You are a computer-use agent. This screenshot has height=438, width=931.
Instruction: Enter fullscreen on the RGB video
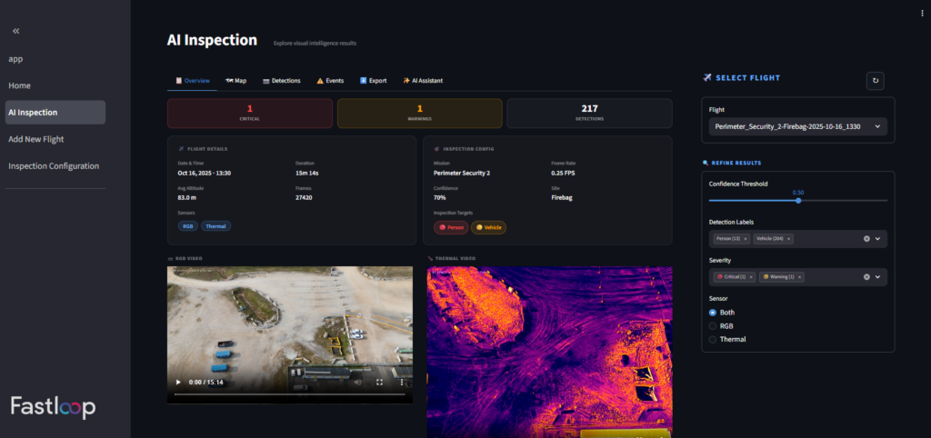[x=379, y=383]
